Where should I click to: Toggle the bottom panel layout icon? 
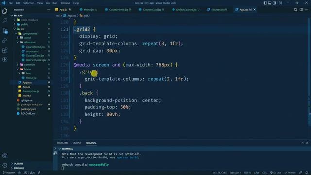click(270, 3)
